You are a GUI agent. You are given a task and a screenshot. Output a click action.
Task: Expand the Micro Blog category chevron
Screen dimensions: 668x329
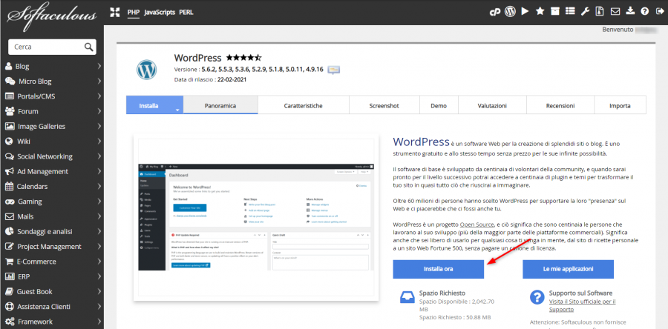coord(99,82)
